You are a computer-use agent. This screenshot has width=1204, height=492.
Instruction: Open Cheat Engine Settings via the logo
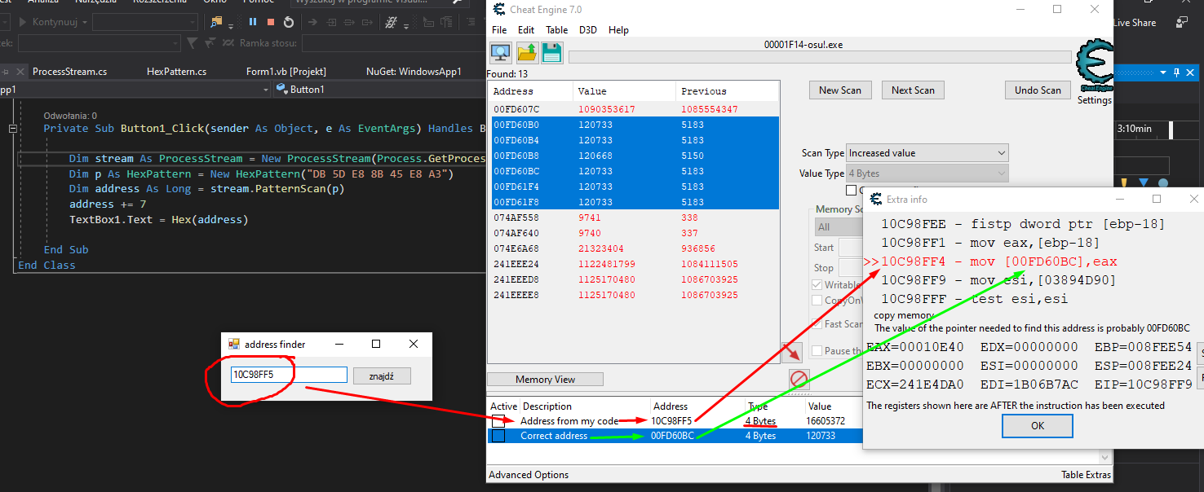pyautogui.click(x=1094, y=72)
